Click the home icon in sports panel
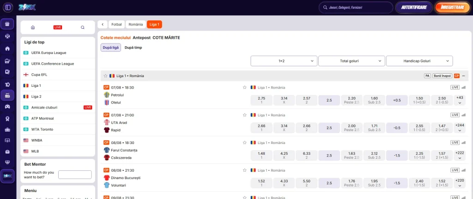 tap(33, 27)
